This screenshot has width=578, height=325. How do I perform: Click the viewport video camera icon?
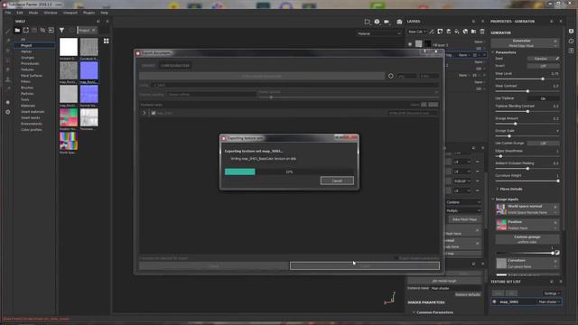click(387, 22)
